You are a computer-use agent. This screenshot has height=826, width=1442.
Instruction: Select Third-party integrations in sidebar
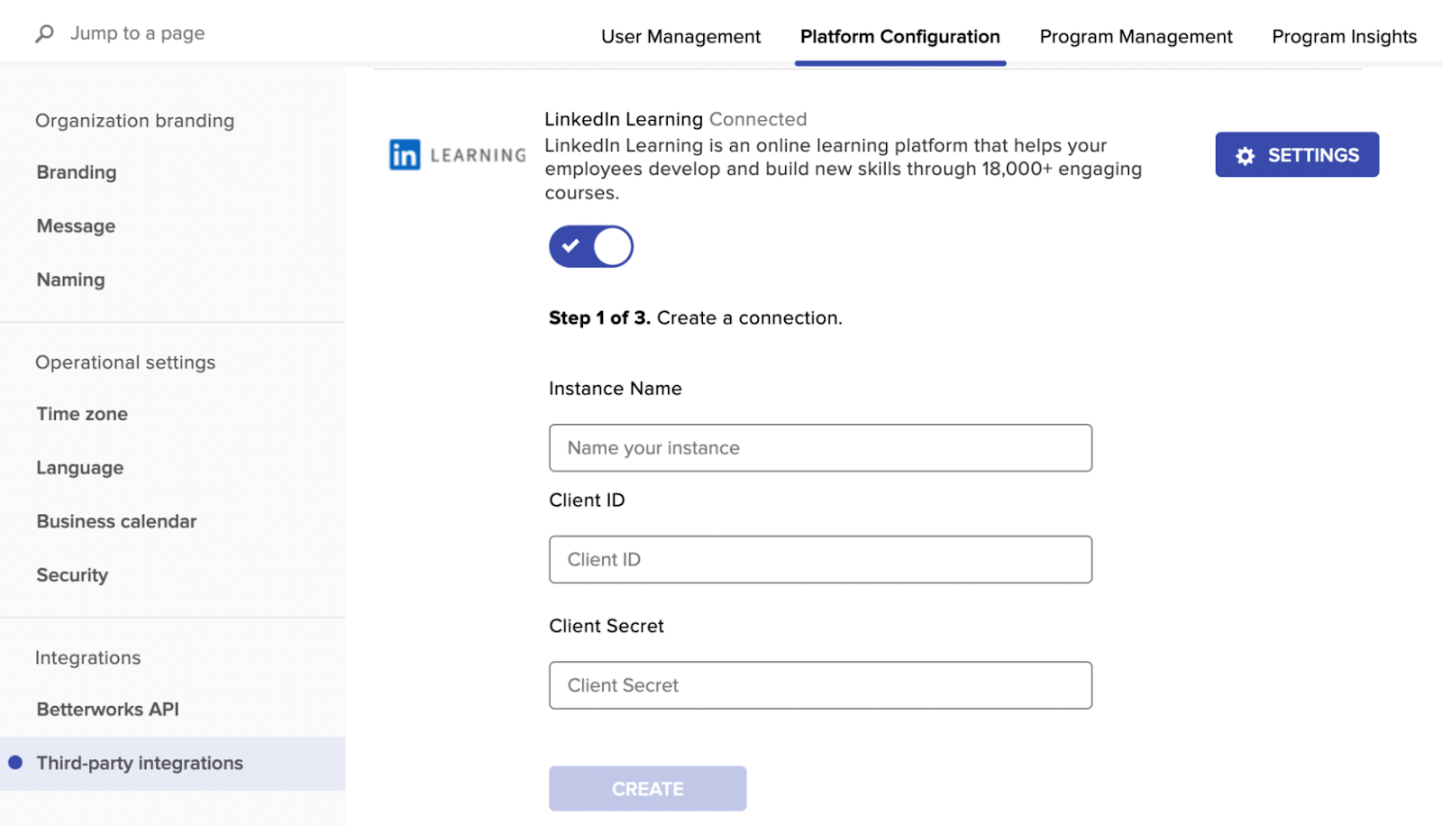coord(173,764)
